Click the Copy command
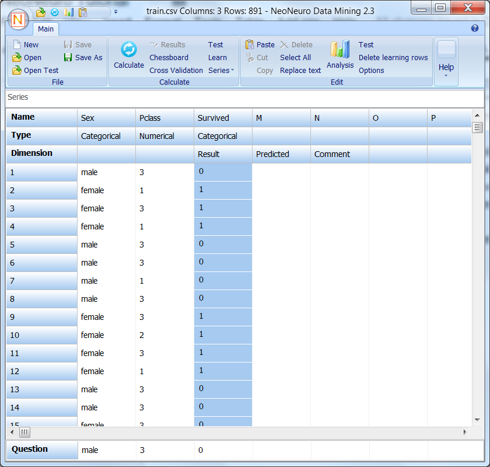490x467 pixels. [265, 71]
